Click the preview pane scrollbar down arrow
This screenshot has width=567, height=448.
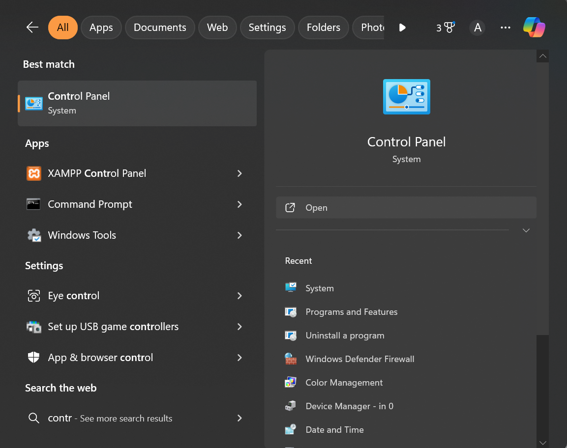(x=542, y=443)
